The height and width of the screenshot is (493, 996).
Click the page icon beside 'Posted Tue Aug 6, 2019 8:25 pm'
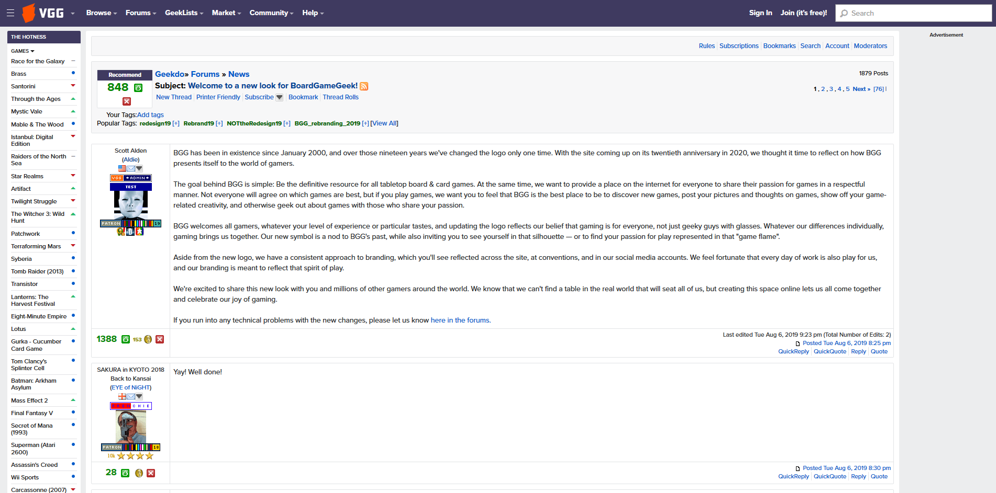click(x=798, y=343)
